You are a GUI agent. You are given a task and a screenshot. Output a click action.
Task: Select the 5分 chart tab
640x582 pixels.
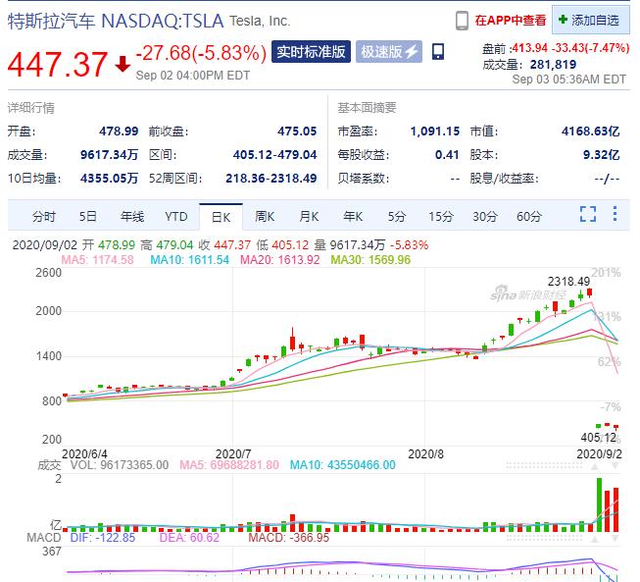pyautogui.click(x=397, y=216)
